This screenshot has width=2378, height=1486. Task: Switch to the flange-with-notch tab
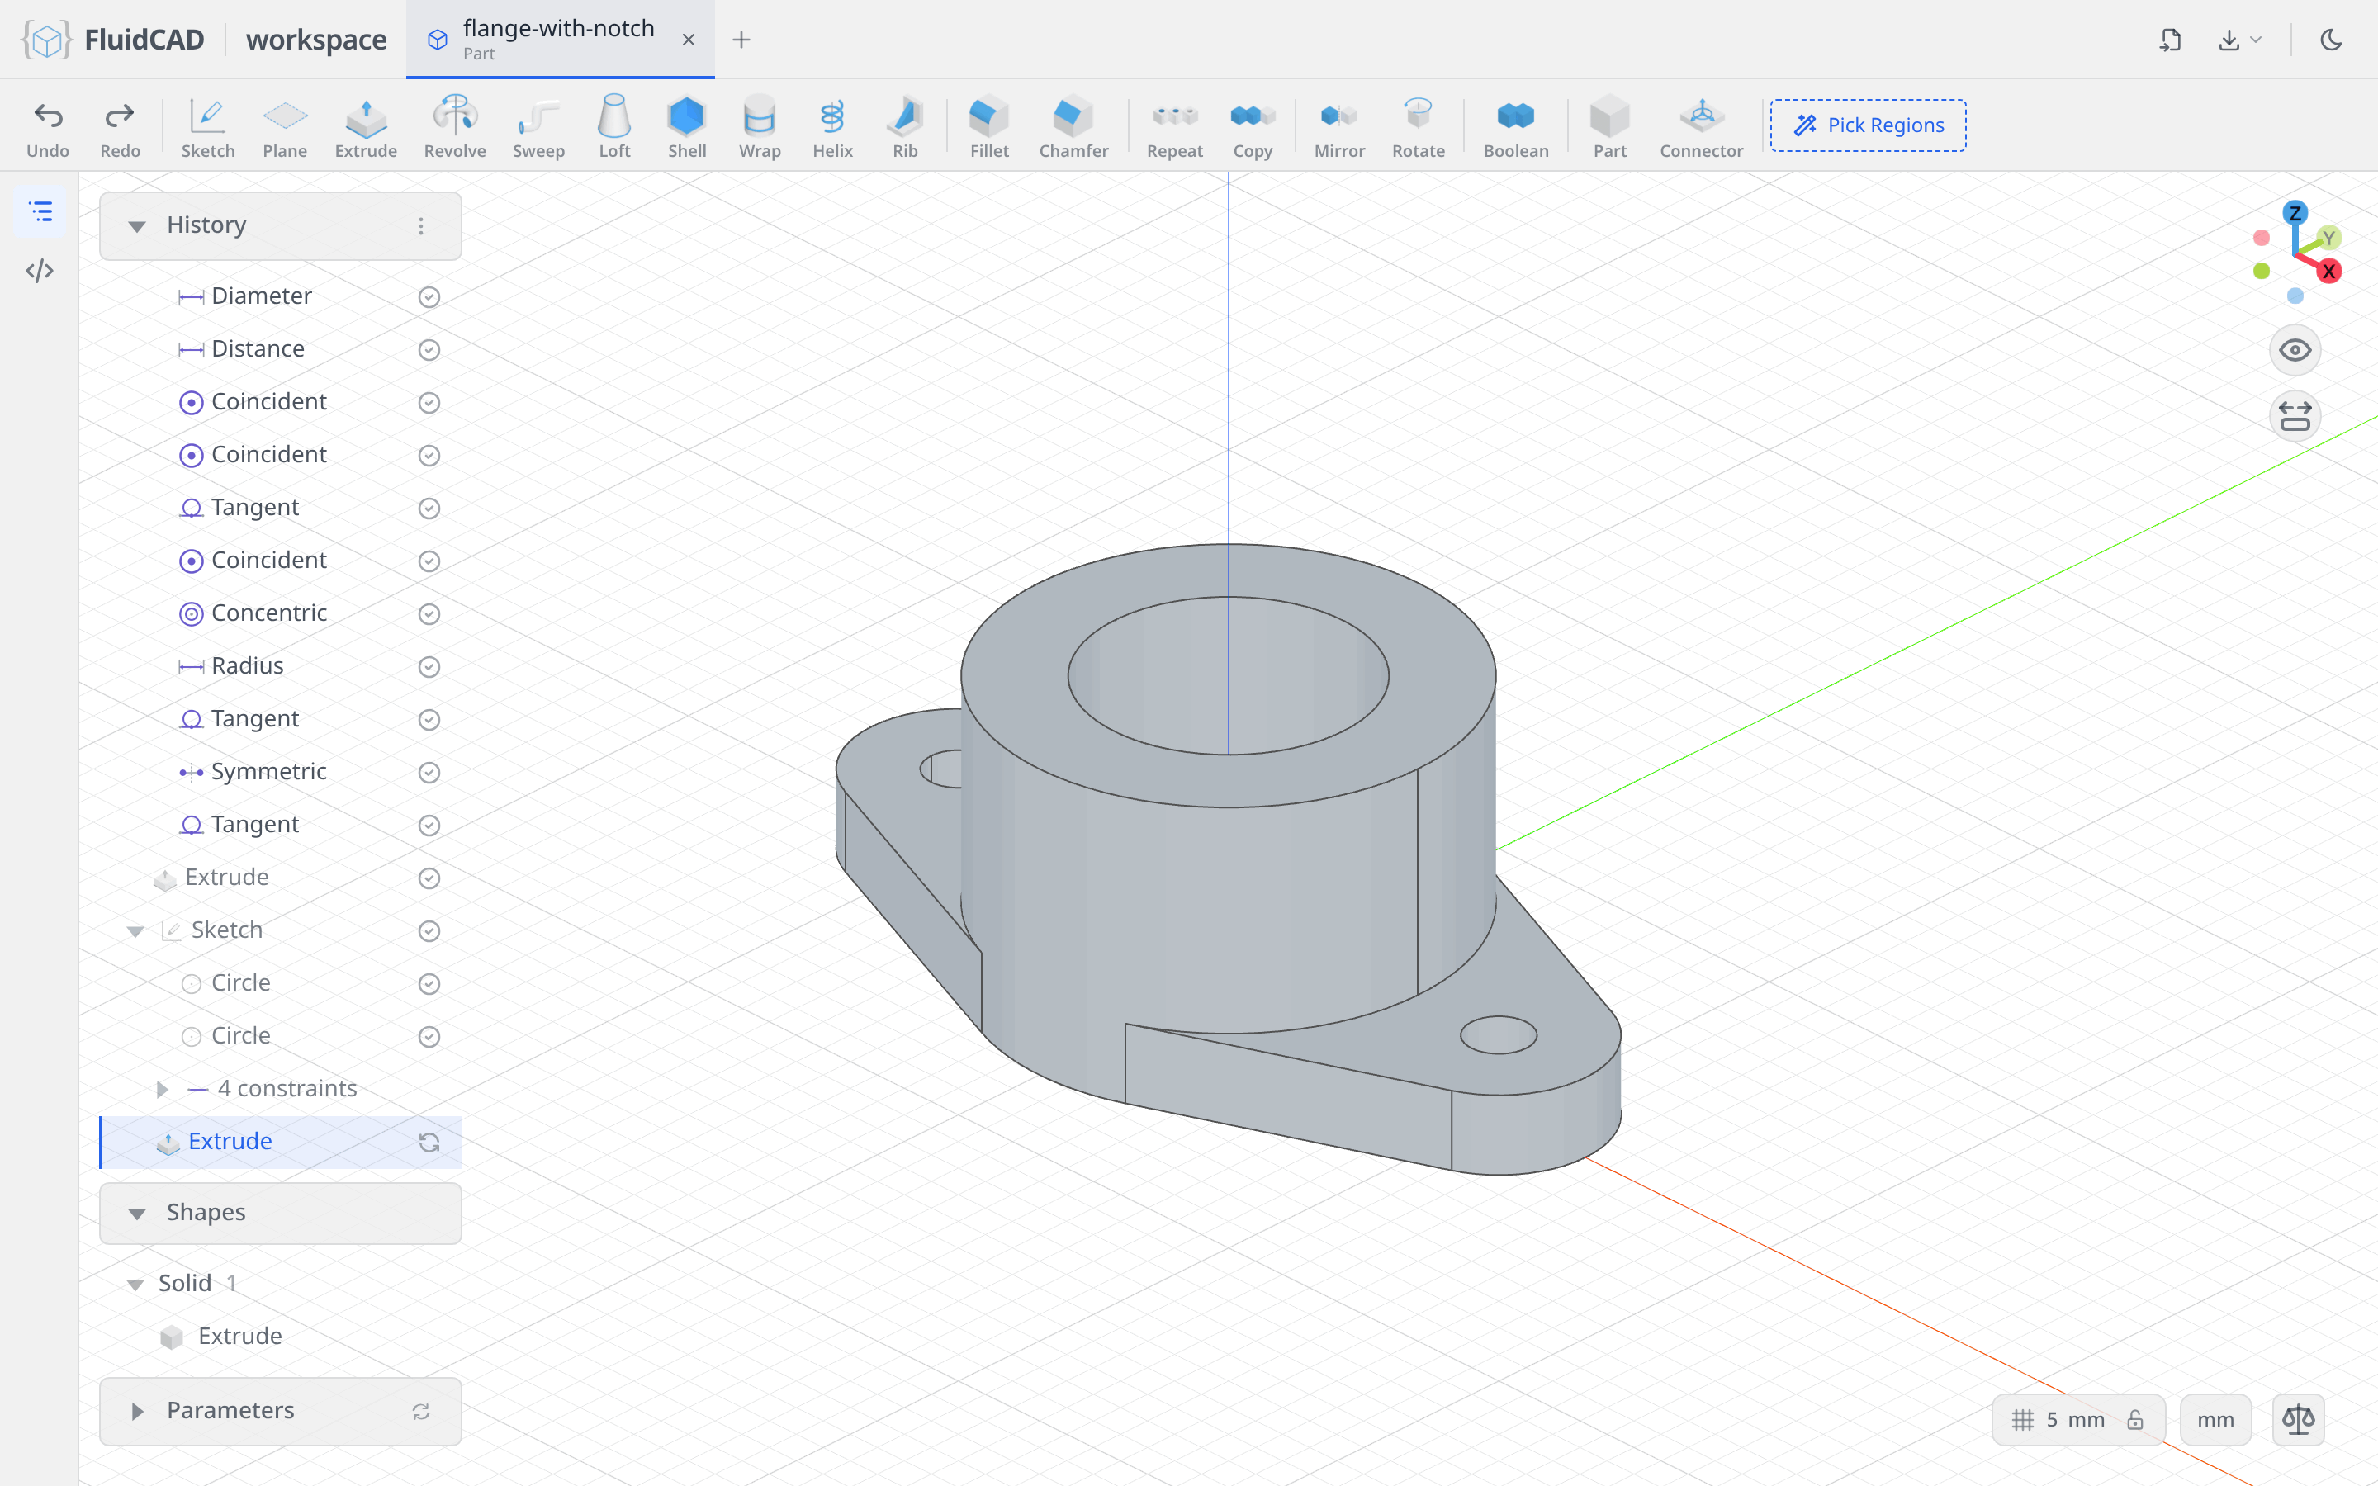(560, 40)
